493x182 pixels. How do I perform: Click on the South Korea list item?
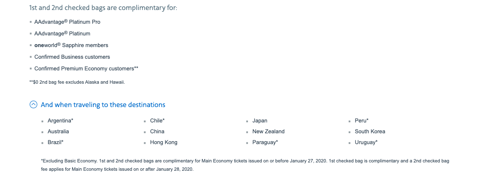coord(370,131)
